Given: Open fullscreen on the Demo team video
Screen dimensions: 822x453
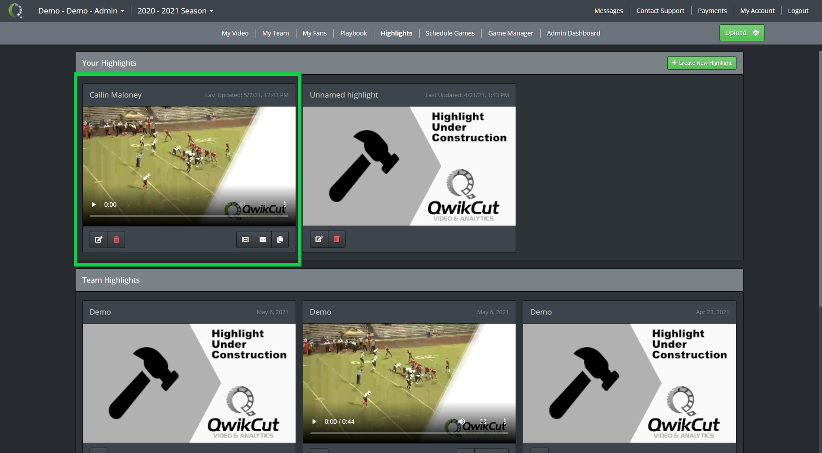Looking at the screenshot, I should pos(483,422).
